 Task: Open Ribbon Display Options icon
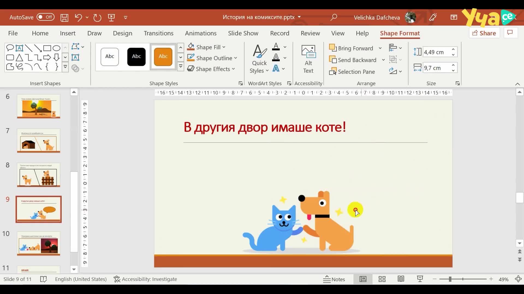pyautogui.click(x=454, y=17)
